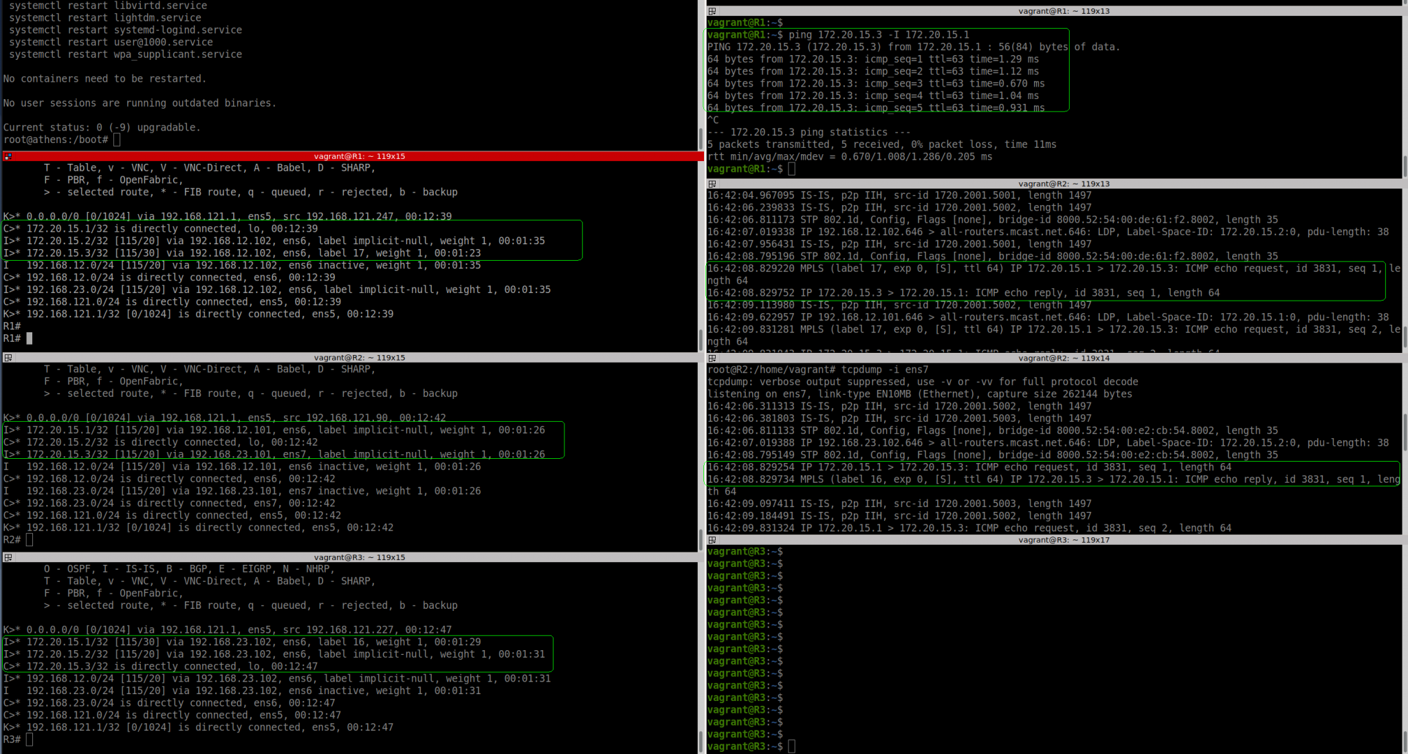
Task: Click scrollbar of vagrant@R3 119x17 pane
Action: 1405,649
